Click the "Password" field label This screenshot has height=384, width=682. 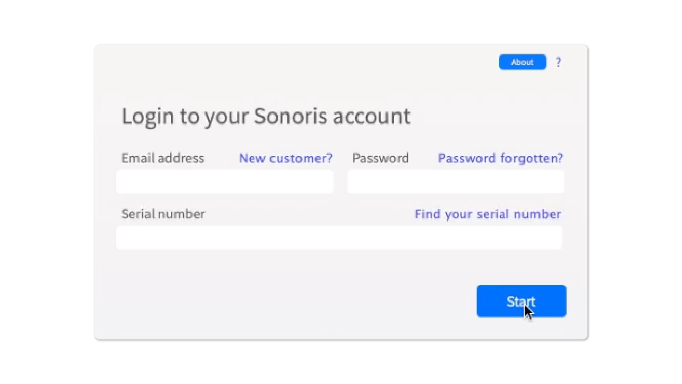click(380, 158)
